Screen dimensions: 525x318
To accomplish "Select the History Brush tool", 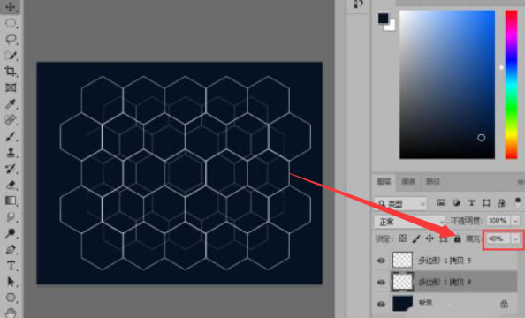I will (11, 169).
